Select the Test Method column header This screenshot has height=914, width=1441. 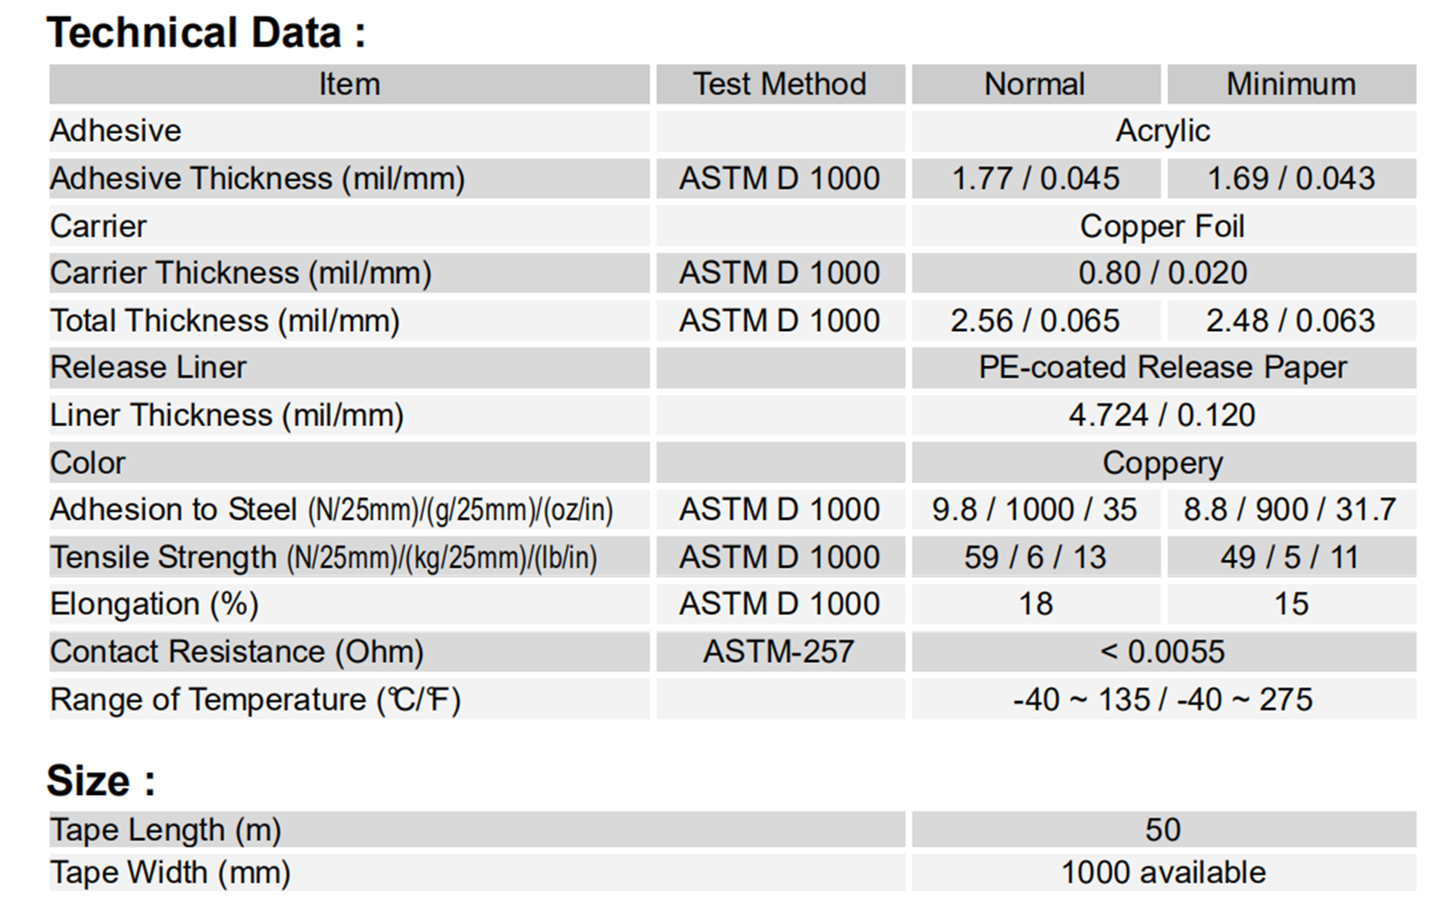[779, 84]
